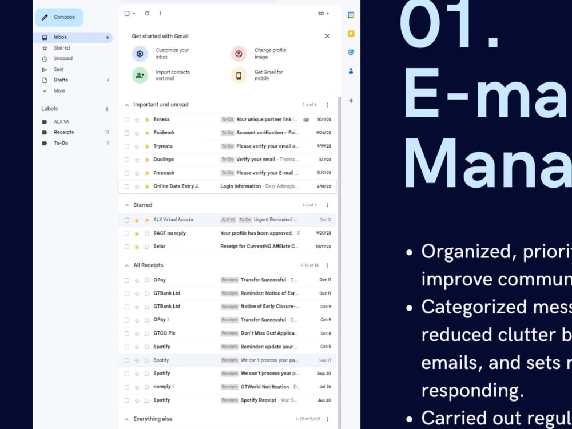Viewport: 572px width, 429px height.
Task: Open Online Data Entry Login Information email
Action: [x=227, y=186]
